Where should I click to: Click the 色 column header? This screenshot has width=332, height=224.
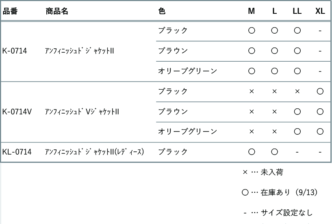pos(162,11)
